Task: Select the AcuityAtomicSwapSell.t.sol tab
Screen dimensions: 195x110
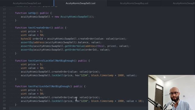Action: click(x=80, y=3)
